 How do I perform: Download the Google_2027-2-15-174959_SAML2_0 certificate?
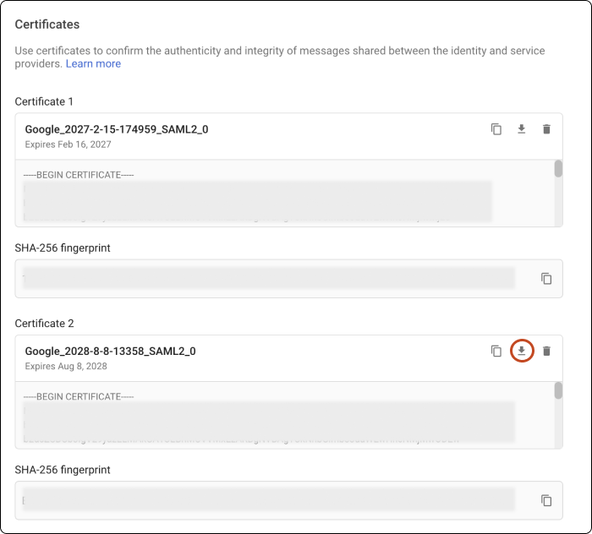coord(522,129)
